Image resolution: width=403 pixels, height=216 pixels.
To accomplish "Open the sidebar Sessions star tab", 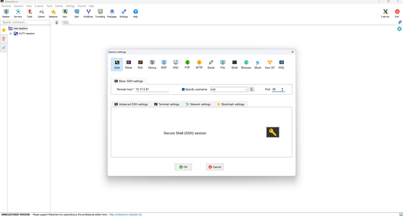I will pos(4,30).
